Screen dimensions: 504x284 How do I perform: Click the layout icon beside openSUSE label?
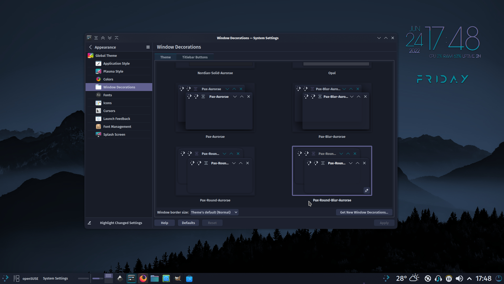pos(17,278)
